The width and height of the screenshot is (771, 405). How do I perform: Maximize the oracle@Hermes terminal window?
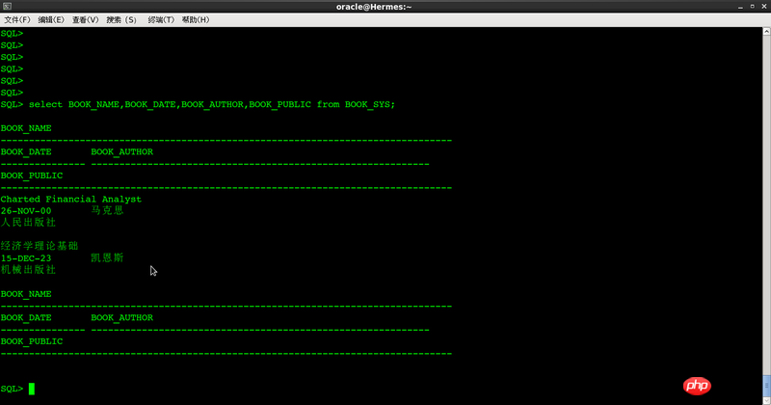tap(753, 7)
